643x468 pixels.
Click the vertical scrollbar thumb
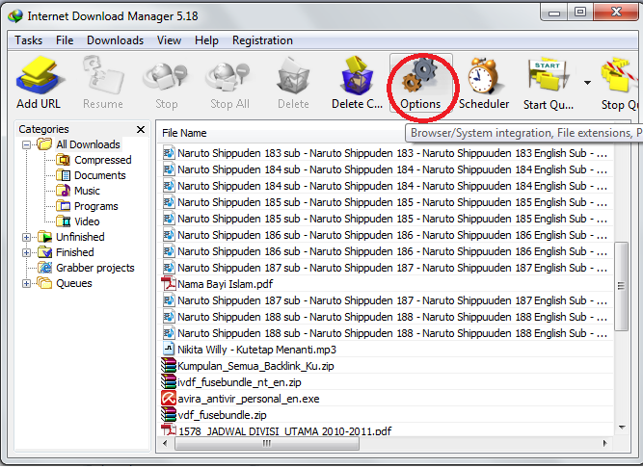621,286
